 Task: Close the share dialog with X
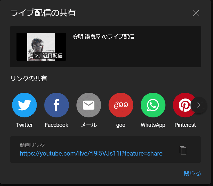click(x=196, y=13)
